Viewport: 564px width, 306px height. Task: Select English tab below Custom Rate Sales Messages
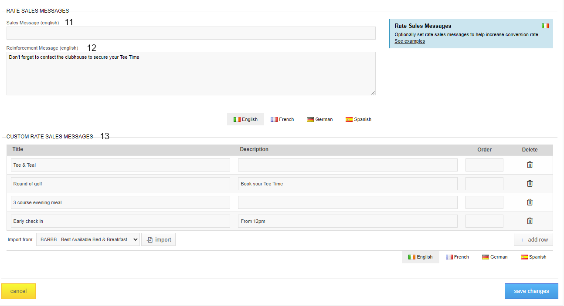(421, 257)
